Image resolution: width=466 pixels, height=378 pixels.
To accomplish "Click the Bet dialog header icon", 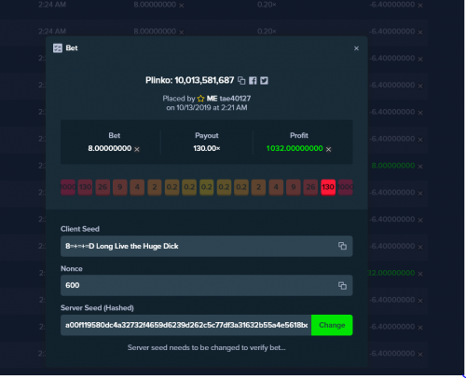I will click(58, 48).
